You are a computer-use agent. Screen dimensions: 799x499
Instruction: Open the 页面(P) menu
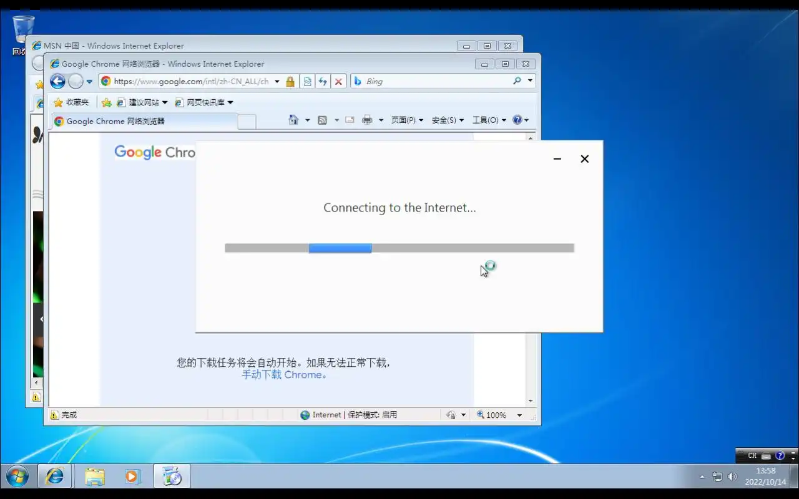pyautogui.click(x=407, y=120)
